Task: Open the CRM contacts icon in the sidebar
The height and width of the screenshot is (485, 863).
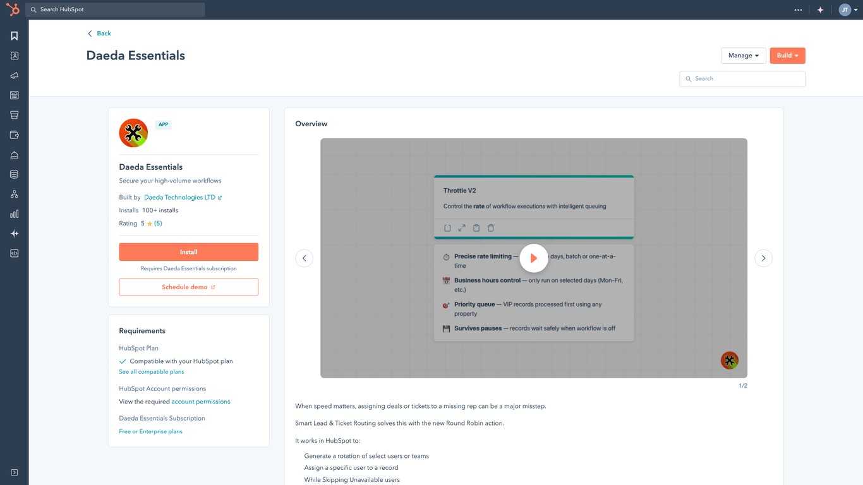Action: click(x=14, y=56)
